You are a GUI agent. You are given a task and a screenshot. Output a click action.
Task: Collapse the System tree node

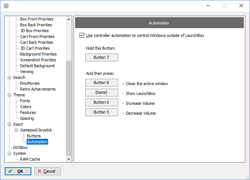point(9,153)
